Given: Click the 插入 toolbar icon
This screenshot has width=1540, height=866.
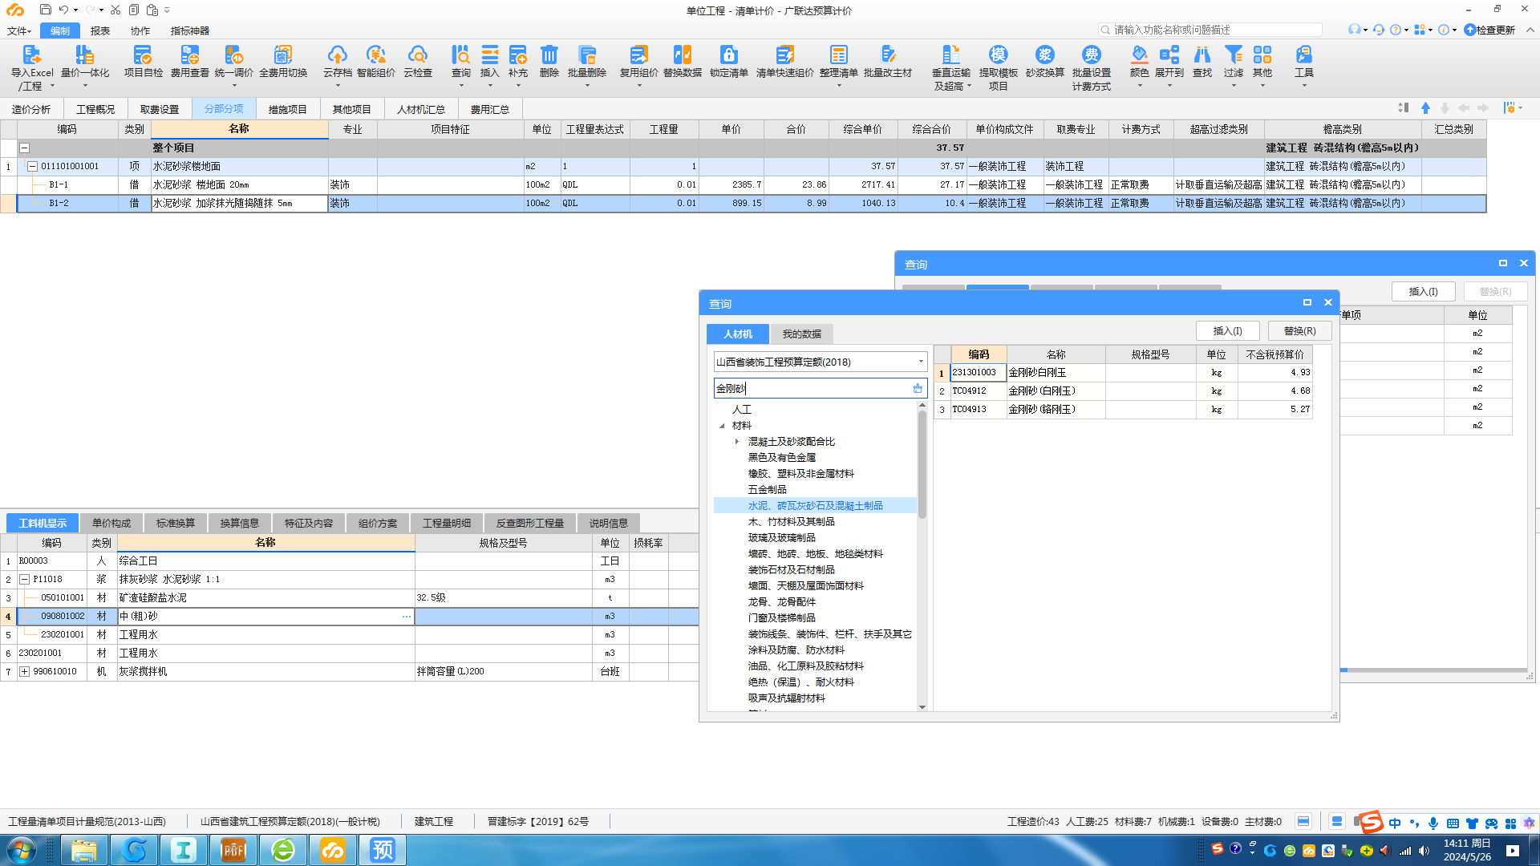Looking at the screenshot, I should pyautogui.click(x=489, y=55).
